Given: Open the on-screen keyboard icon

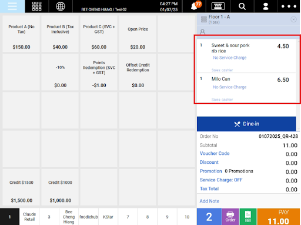Looking at the screenshot, I should coord(218,6).
